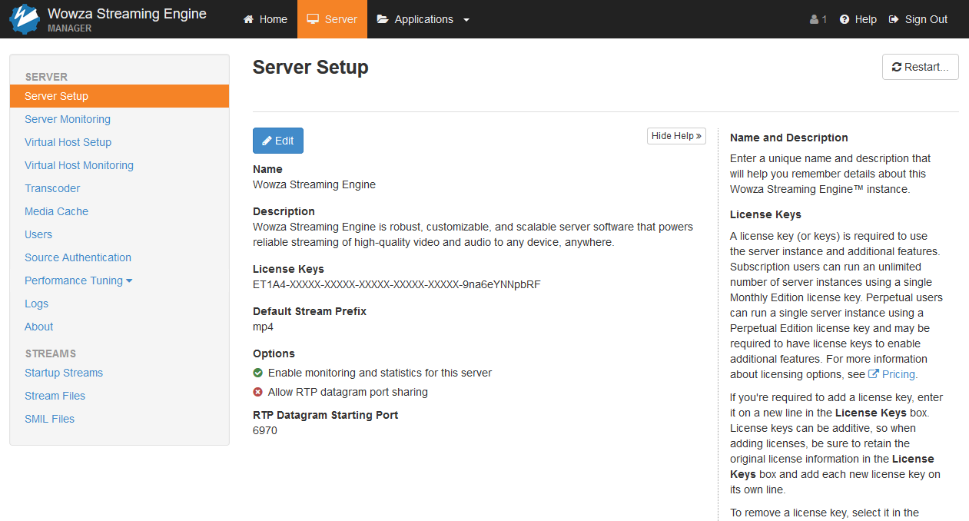Expand the Performance Tuning submenu
The image size is (969, 521).
(78, 280)
